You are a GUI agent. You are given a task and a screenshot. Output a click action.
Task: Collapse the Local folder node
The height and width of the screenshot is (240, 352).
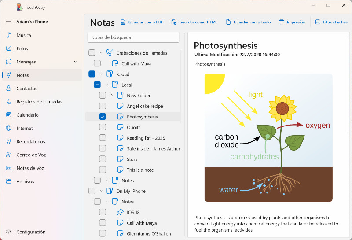click(x=106, y=85)
